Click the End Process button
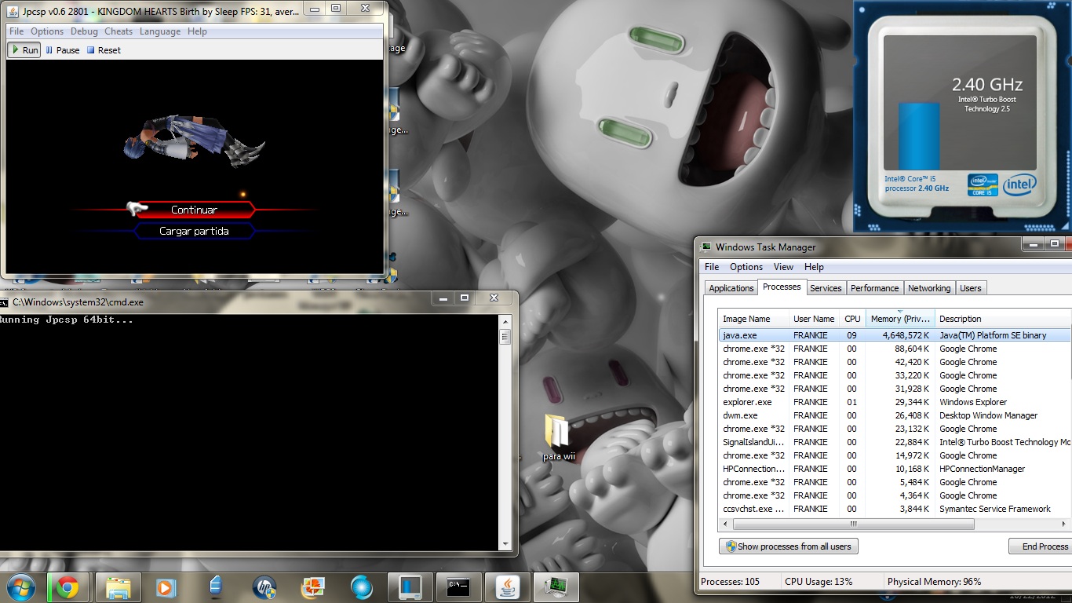The width and height of the screenshot is (1072, 603). point(1044,546)
